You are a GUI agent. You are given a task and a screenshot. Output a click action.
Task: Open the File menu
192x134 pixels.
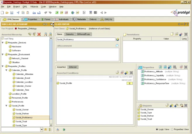click(2, 7)
